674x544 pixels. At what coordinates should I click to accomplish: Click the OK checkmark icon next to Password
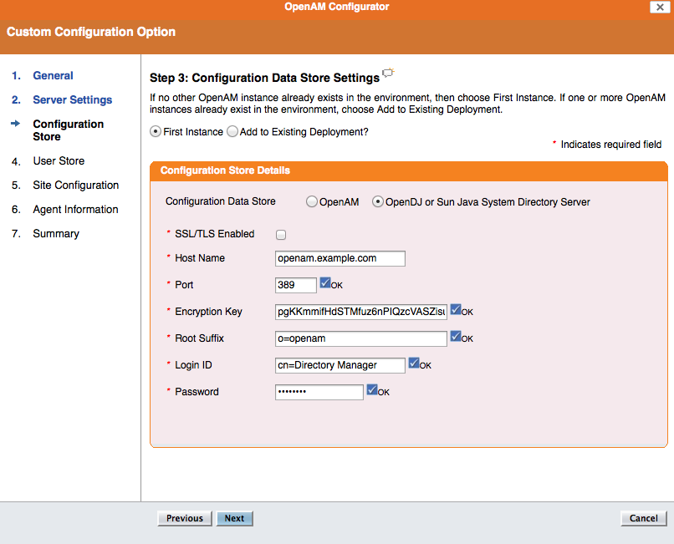(x=372, y=389)
